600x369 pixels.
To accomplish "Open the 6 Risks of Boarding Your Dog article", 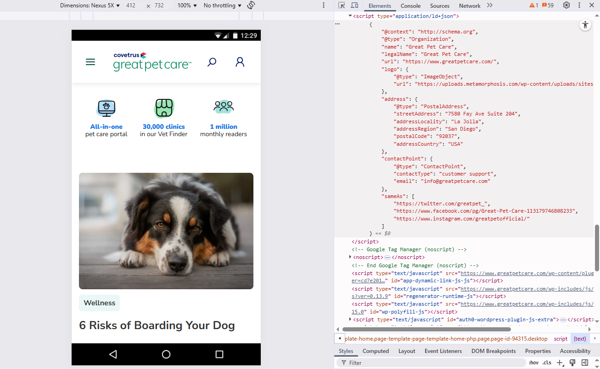I will coord(157,325).
